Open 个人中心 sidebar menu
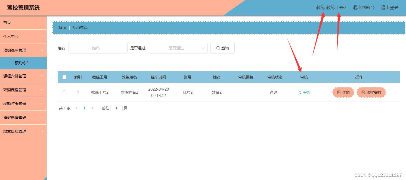 [x=23, y=36]
